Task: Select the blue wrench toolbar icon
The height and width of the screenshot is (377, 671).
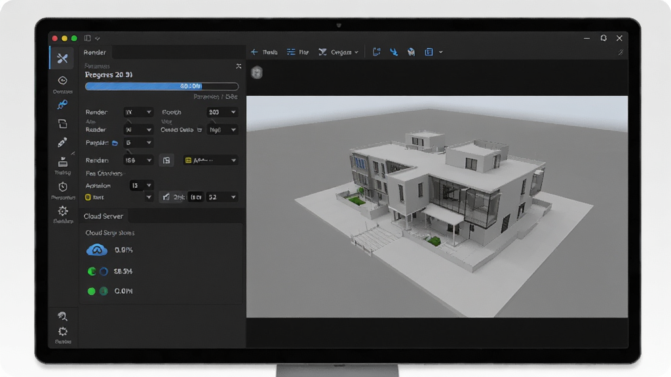Action: (394, 52)
